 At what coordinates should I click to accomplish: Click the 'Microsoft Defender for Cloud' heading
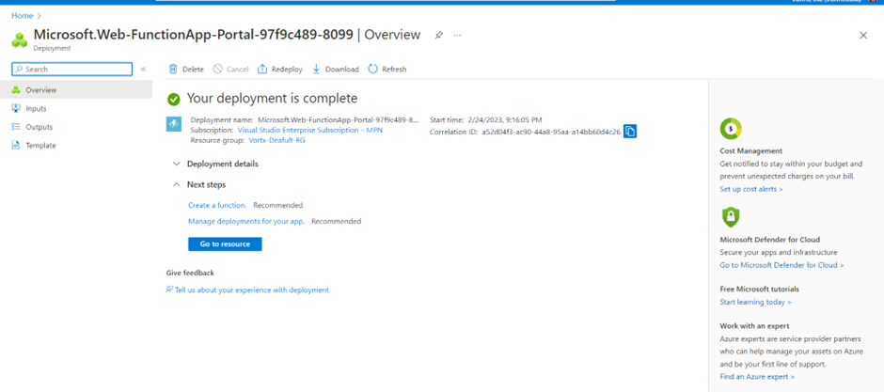(770, 240)
